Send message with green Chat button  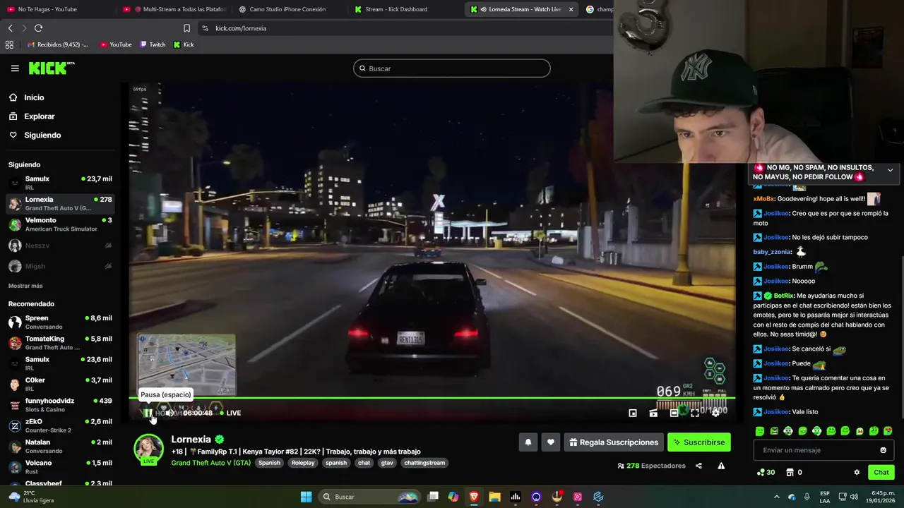881,472
